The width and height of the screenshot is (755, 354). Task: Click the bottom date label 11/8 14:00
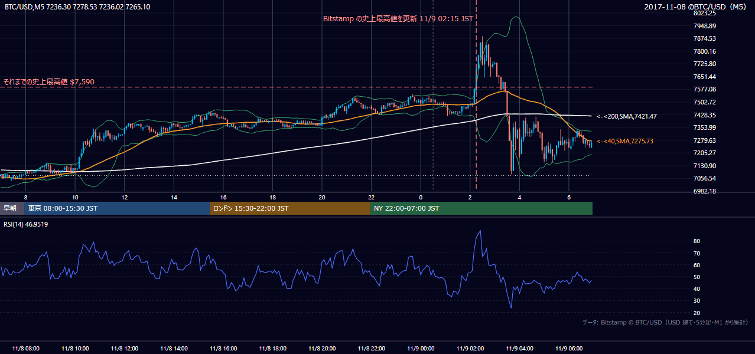point(174,349)
